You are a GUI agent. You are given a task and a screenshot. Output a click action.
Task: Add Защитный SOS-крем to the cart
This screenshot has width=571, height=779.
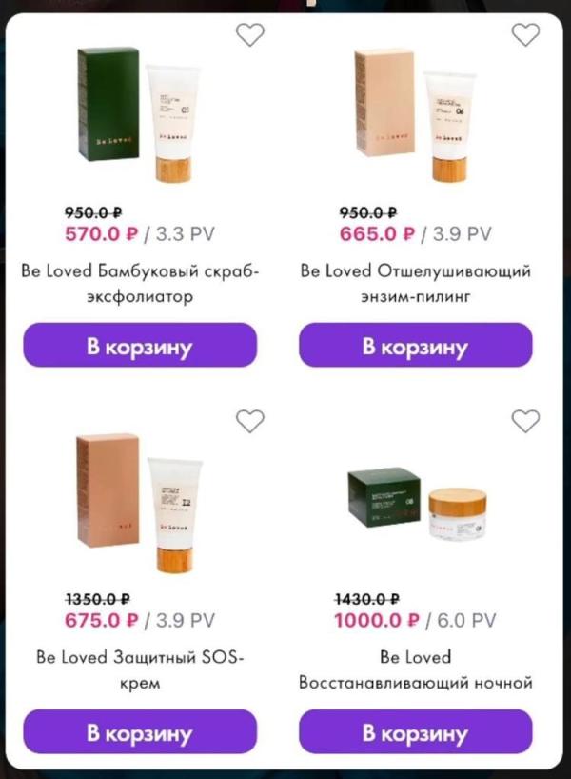(140, 731)
